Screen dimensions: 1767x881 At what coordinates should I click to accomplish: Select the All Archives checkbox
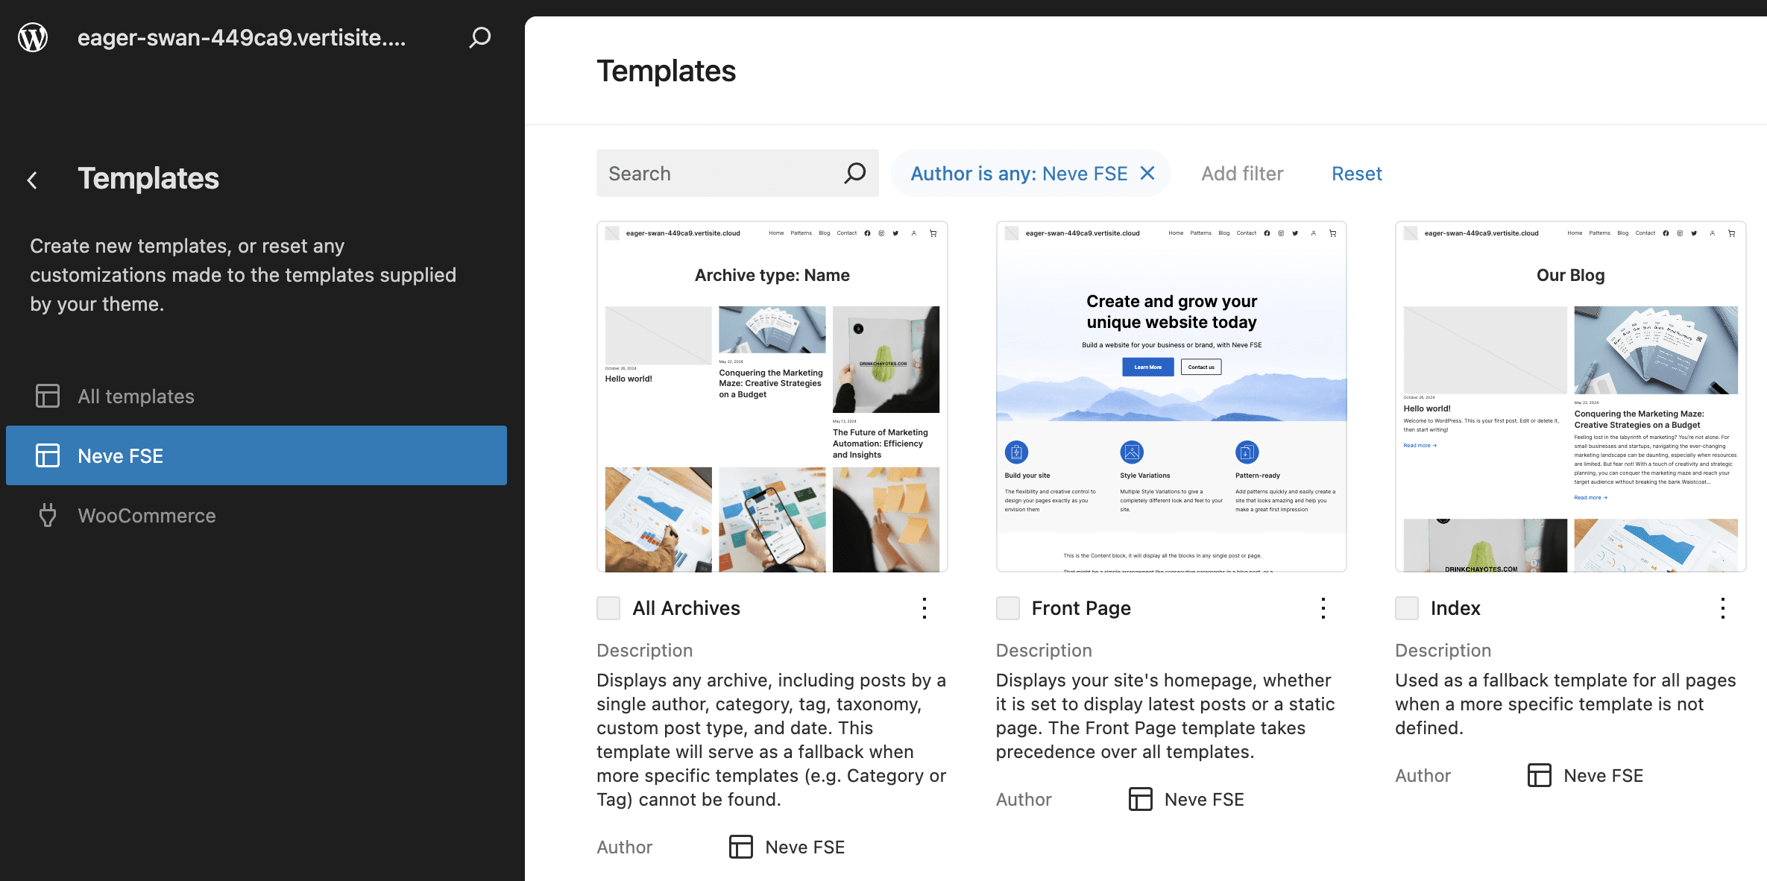click(608, 608)
